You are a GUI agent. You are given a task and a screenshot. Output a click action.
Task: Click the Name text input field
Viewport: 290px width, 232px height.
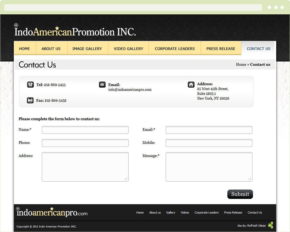click(85, 130)
